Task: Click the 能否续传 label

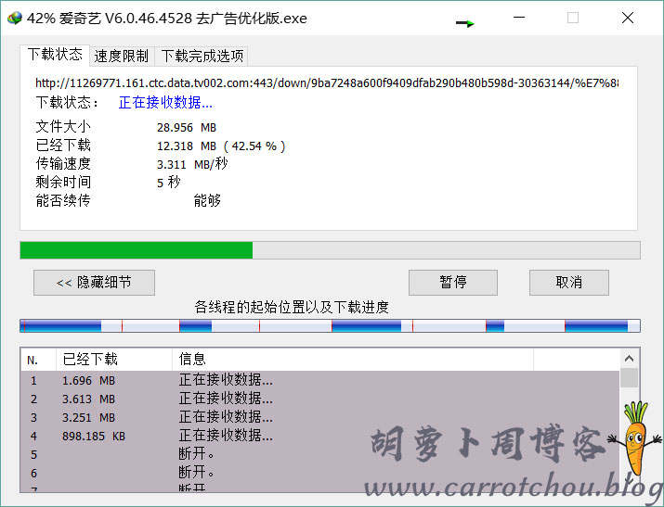Action: pyautogui.click(x=63, y=200)
